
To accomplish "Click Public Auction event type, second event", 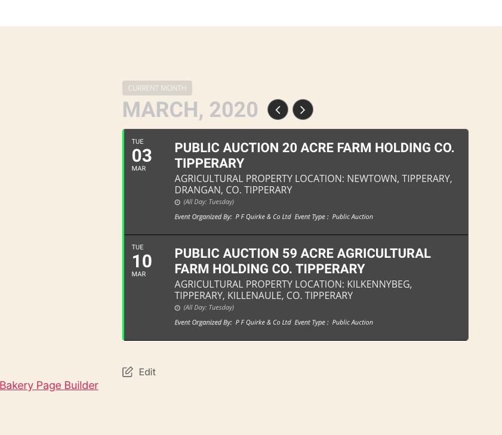I will [352, 322].
